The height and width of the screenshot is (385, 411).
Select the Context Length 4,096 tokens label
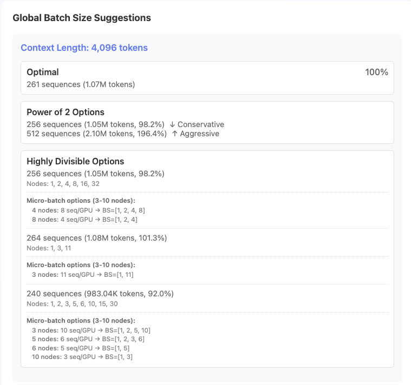pyautogui.click(x=84, y=48)
